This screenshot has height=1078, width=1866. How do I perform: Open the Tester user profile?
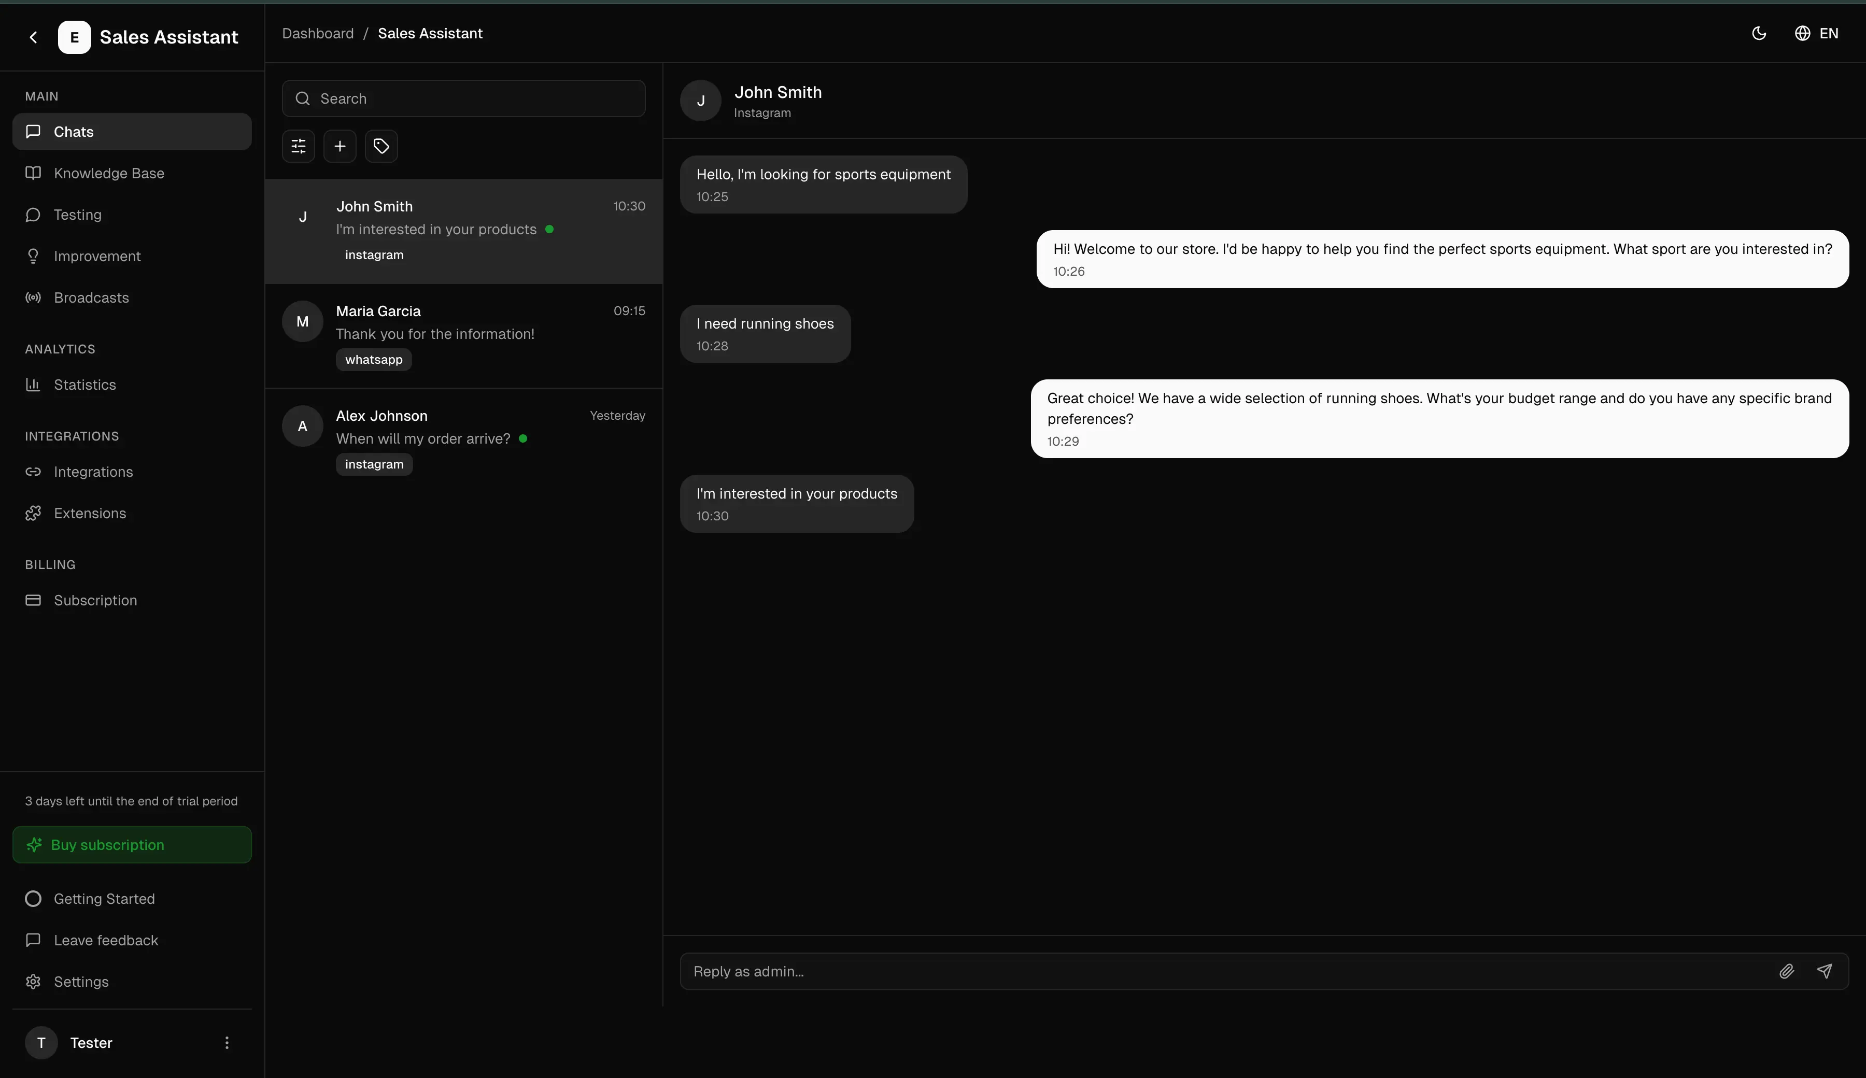(90, 1042)
